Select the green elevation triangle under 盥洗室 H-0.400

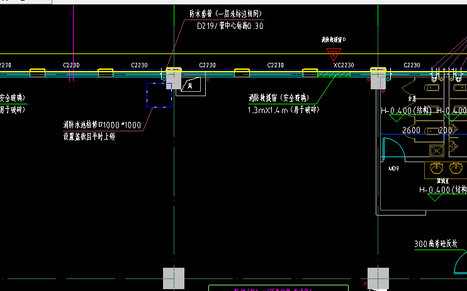[435, 197]
